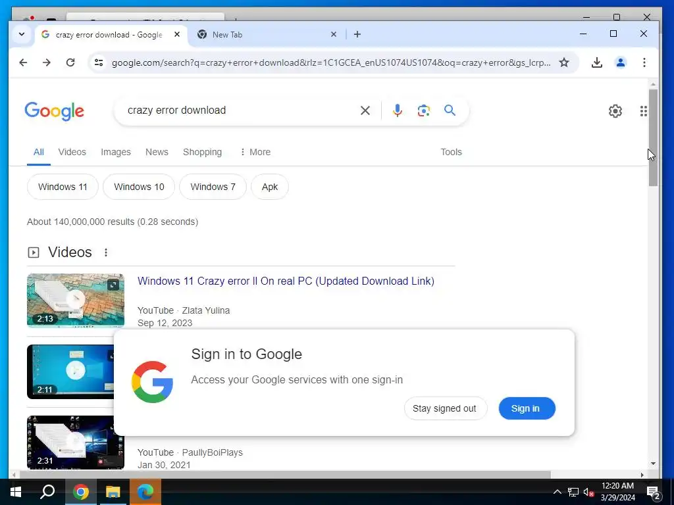Screen dimensions: 674x505
Task: Open notification center icon
Action: coord(654,493)
